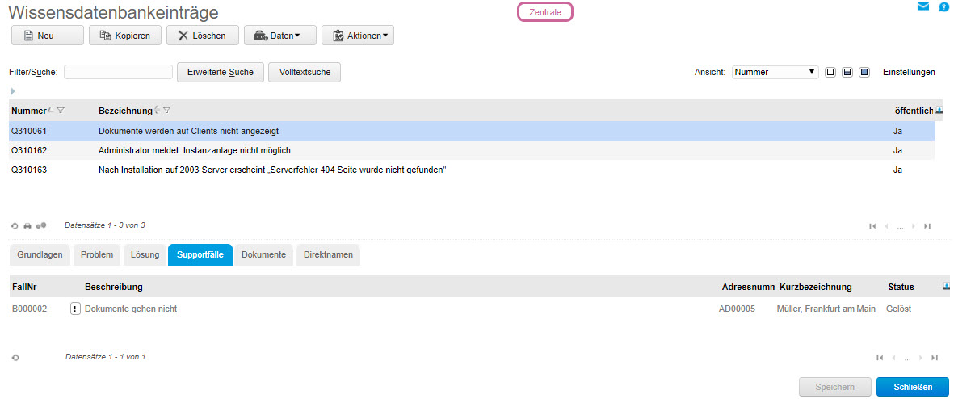The height and width of the screenshot is (399, 954).
Task: Select the Supportfälle tab
Action: (200, 255)
